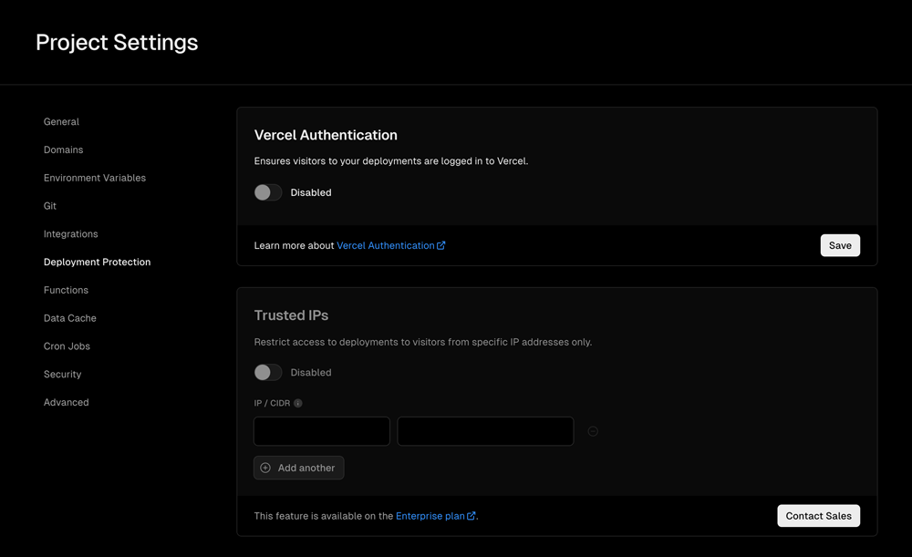This screenshot has width=912, height=557.
Task: Open Environment Variables settings
Action: click(95, 178)
